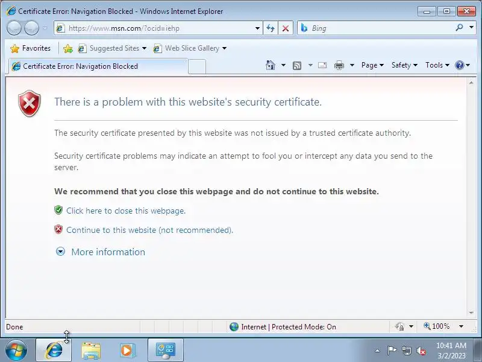Click the Home icon
This screenshot has height=362, width=482.
click(x=271, y=65)
